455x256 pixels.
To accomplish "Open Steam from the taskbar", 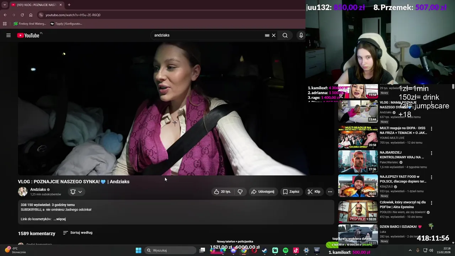I will [x=264, y=250].
